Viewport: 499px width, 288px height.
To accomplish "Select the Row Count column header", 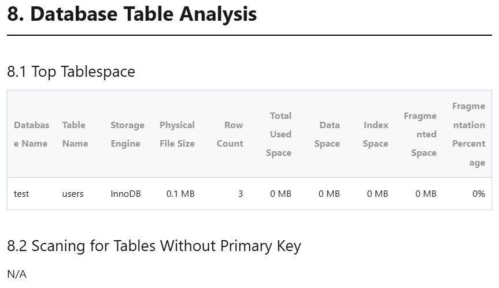I will pos(230,134).
